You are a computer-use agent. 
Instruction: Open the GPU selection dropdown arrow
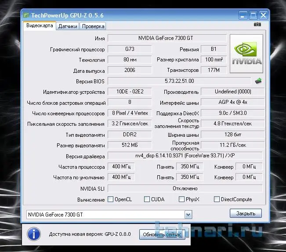pyautogui.click(x=188, y=215)
